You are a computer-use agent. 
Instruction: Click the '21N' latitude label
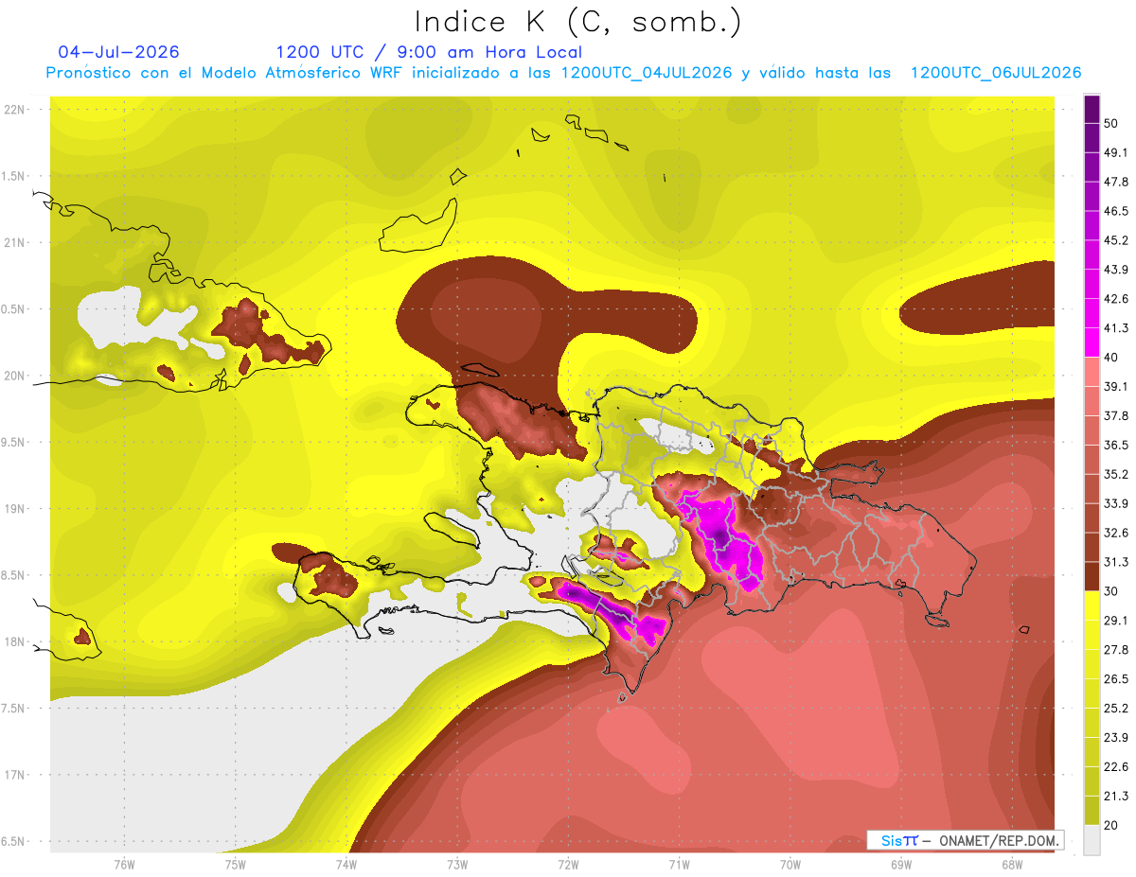[x=15, y=242]
